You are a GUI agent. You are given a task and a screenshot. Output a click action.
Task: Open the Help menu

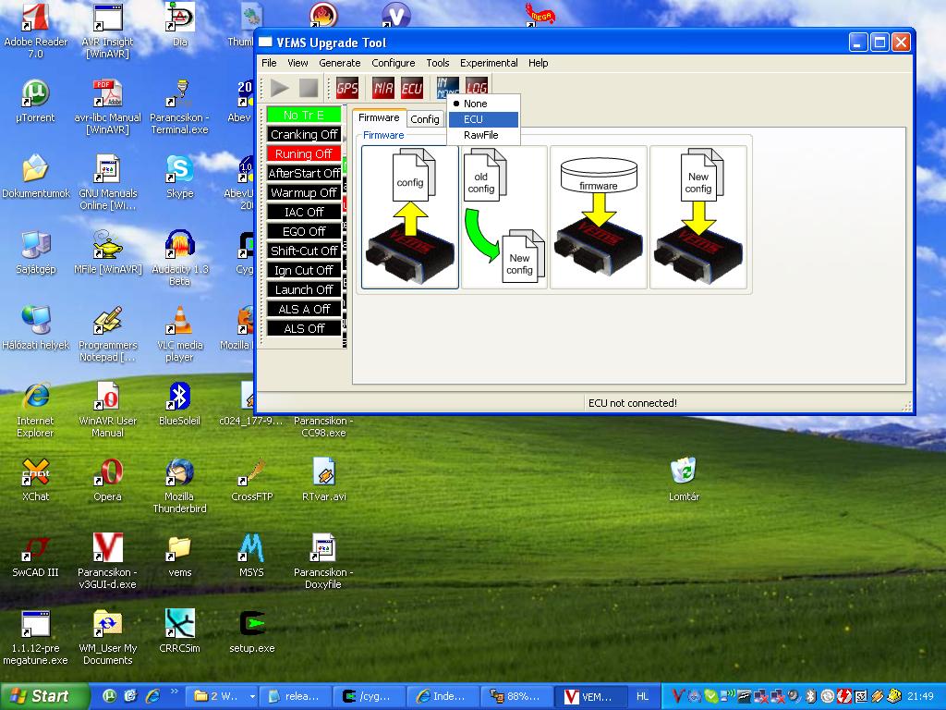(539, 63)
